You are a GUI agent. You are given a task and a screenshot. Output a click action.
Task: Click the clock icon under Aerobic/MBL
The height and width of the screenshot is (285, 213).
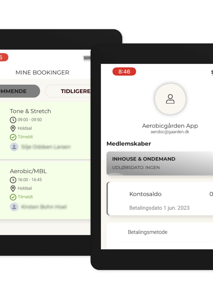tap(13, 180)
